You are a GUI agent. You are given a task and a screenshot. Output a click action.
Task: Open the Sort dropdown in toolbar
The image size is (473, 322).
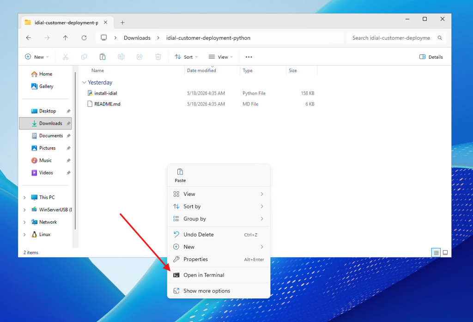[186, 57]
